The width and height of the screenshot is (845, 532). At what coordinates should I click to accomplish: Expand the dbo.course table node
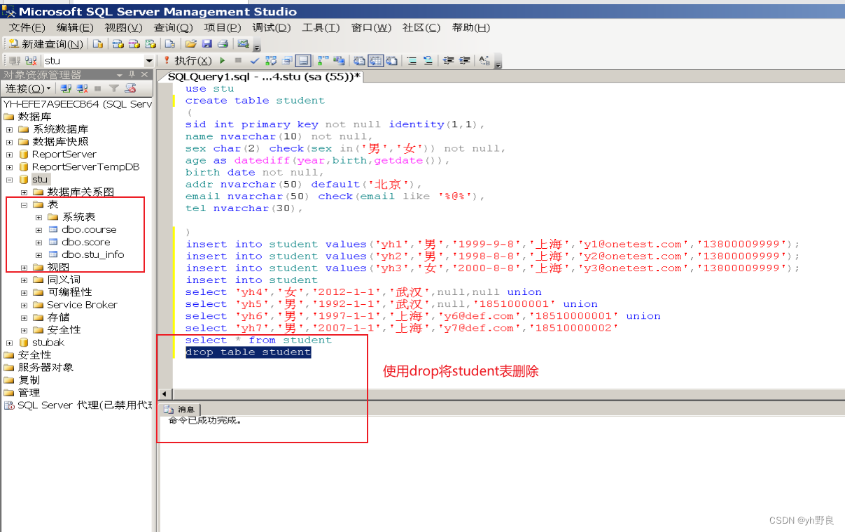39,230
